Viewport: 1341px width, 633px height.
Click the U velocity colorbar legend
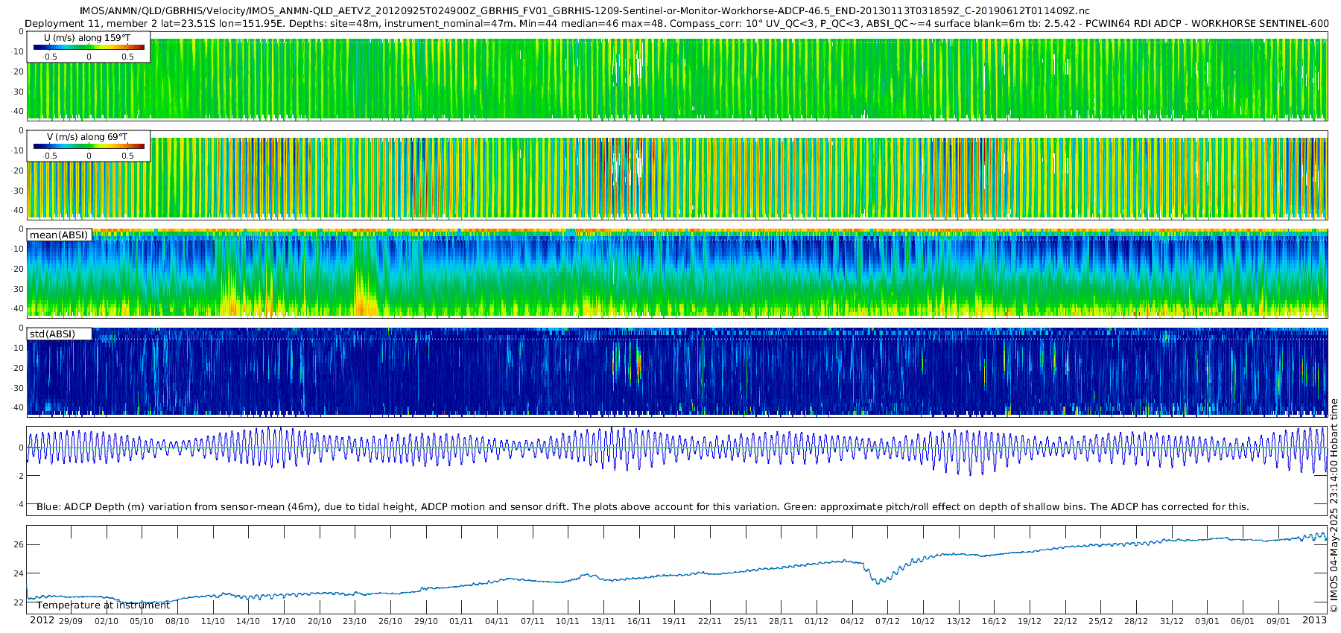(x=89, y=47)
